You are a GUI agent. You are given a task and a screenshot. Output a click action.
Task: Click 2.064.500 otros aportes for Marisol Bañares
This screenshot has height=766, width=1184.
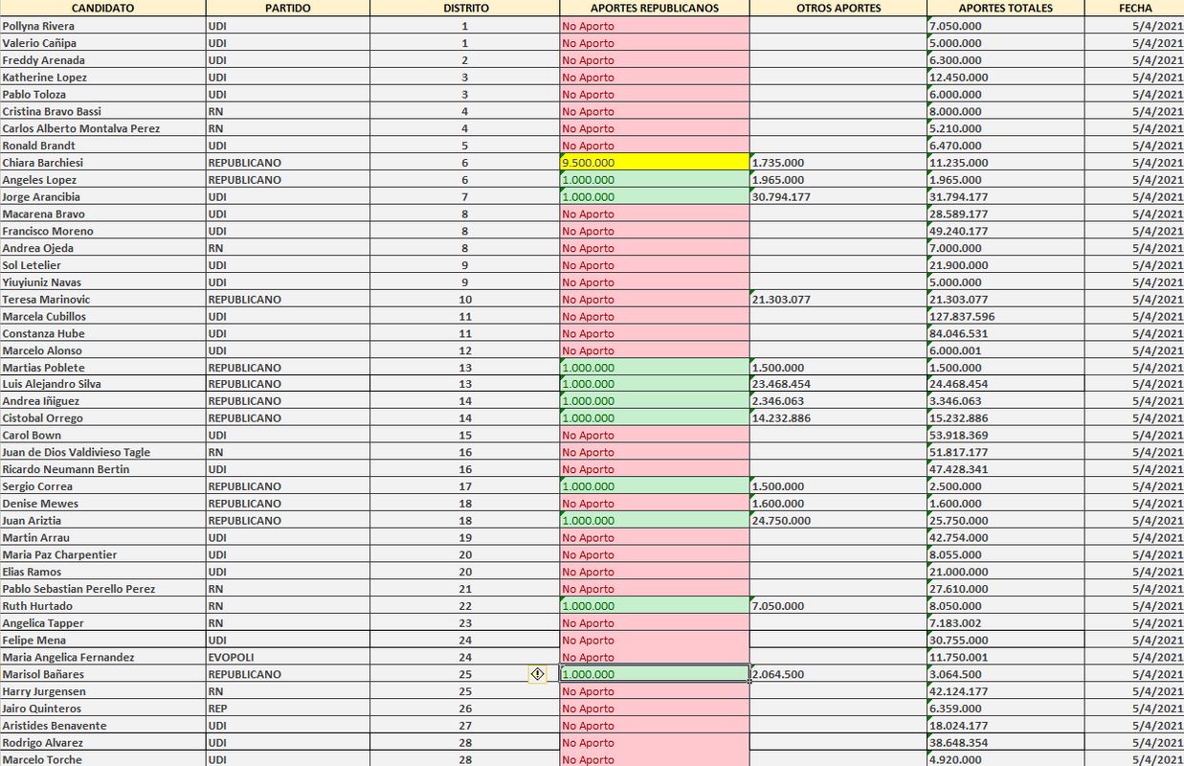point(838,674)
